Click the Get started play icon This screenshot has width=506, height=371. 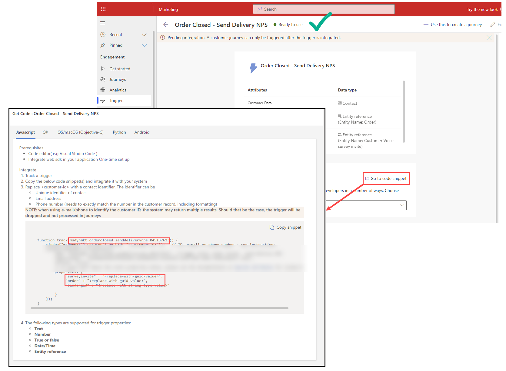(x=103, y=69)
